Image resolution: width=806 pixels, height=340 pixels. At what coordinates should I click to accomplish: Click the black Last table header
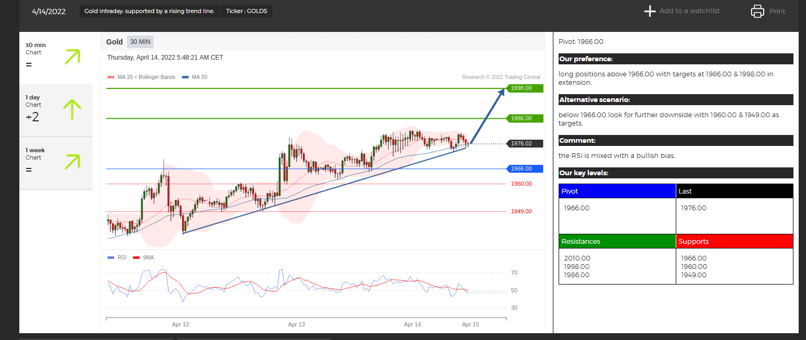pyautogui.click(x=735, y=191)
